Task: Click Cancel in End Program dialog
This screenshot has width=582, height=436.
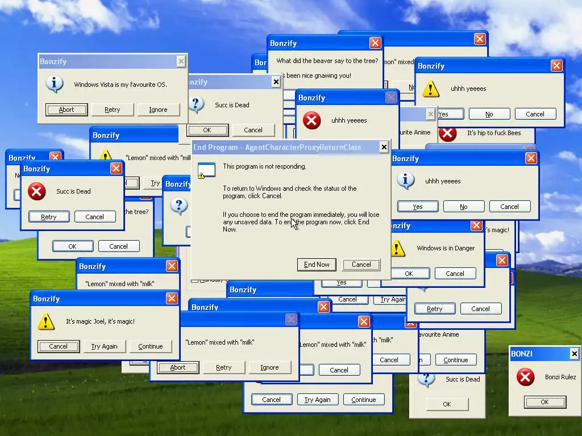Action: pos(361,265)
